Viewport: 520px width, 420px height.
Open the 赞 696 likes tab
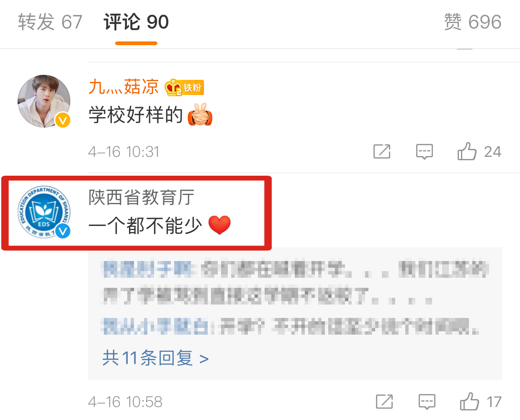[473, 22]
